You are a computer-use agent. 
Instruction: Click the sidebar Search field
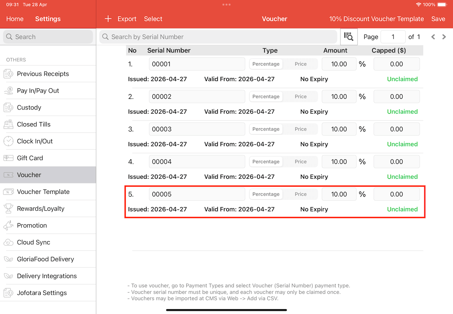(x=48, y=37)
